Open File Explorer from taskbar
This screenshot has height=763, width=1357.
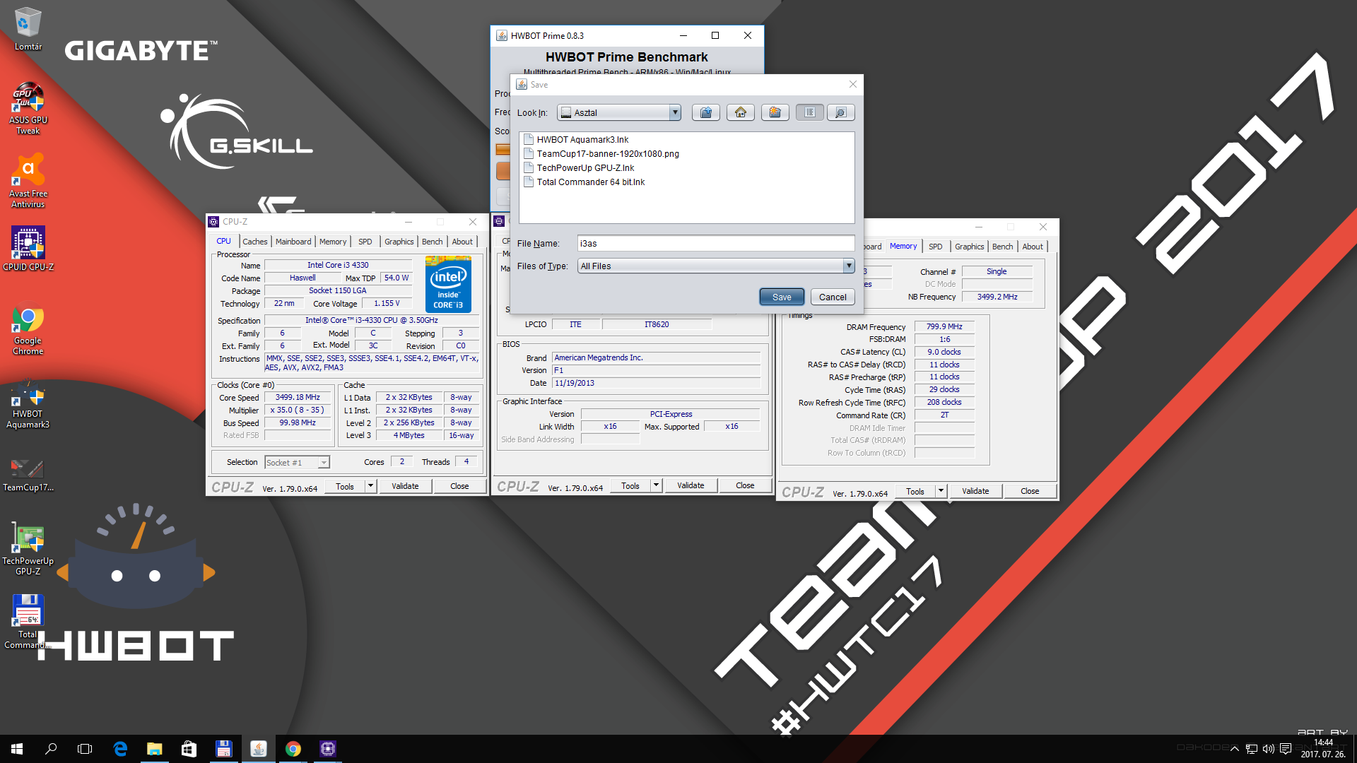point(154,749)
